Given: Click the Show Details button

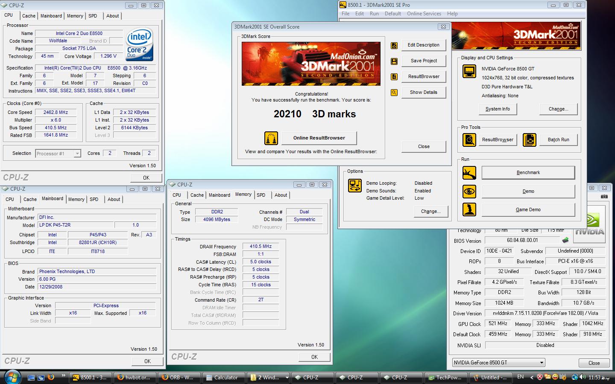Looking at the screenshot, I should 423,92.
